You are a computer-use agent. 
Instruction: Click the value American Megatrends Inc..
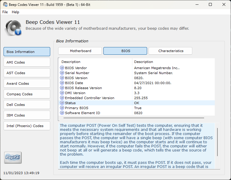pyautogui.click(x=157, y=68)
